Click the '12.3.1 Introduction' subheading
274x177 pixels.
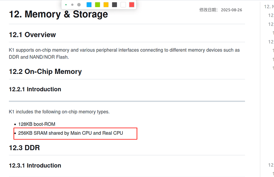tap(35, 166)
